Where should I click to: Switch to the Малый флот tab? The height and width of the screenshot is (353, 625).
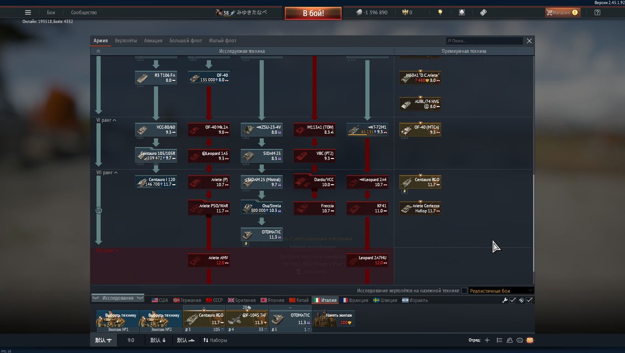point(223,40)
